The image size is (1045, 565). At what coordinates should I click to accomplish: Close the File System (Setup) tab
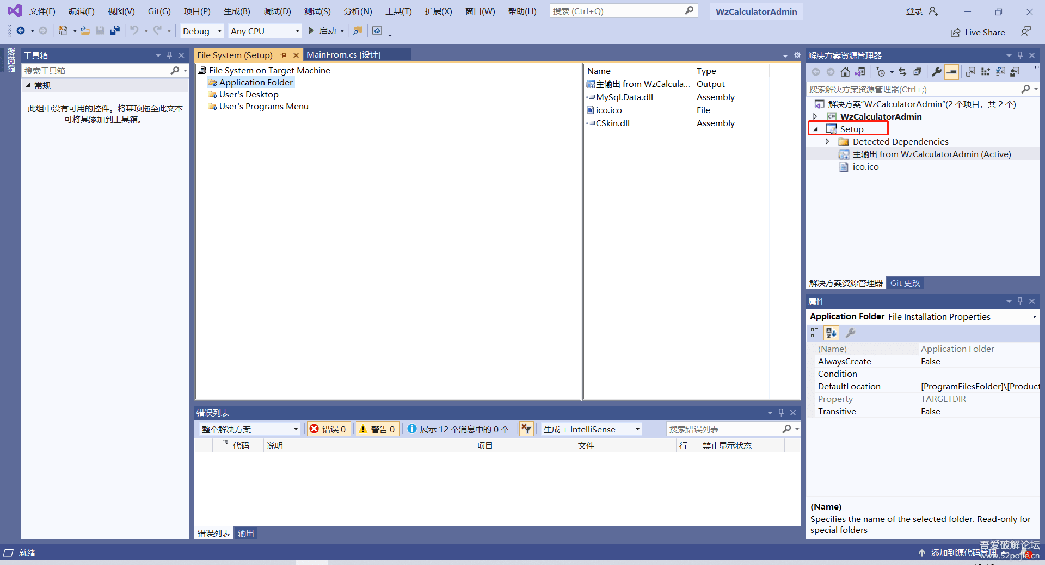click(x=296, y=55)
